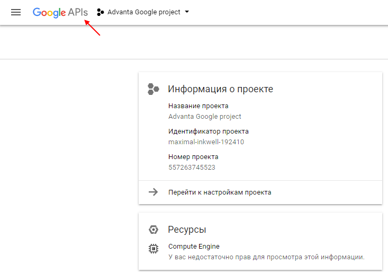Click the Номер проекта label

[x=193, y=157]
